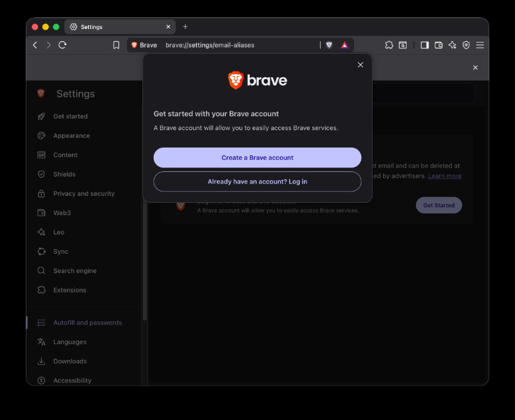Close the Settings tab
The image size is (515, 420).
tap(168, 26)
